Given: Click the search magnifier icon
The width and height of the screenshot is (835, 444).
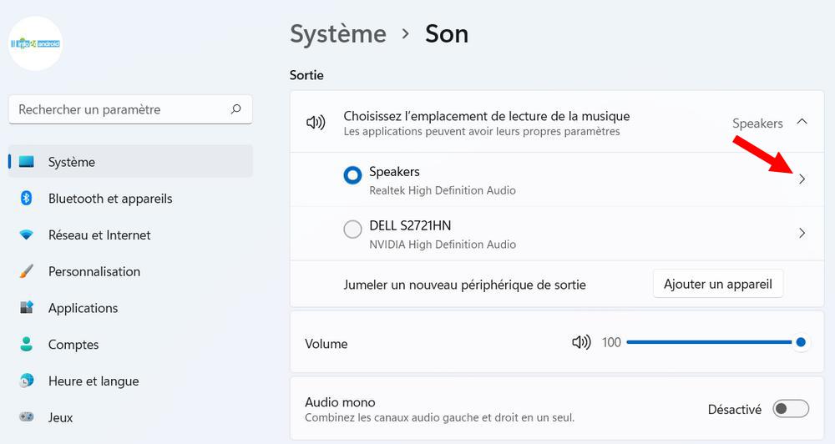Looking at the screenshot, I should point(235,109).
